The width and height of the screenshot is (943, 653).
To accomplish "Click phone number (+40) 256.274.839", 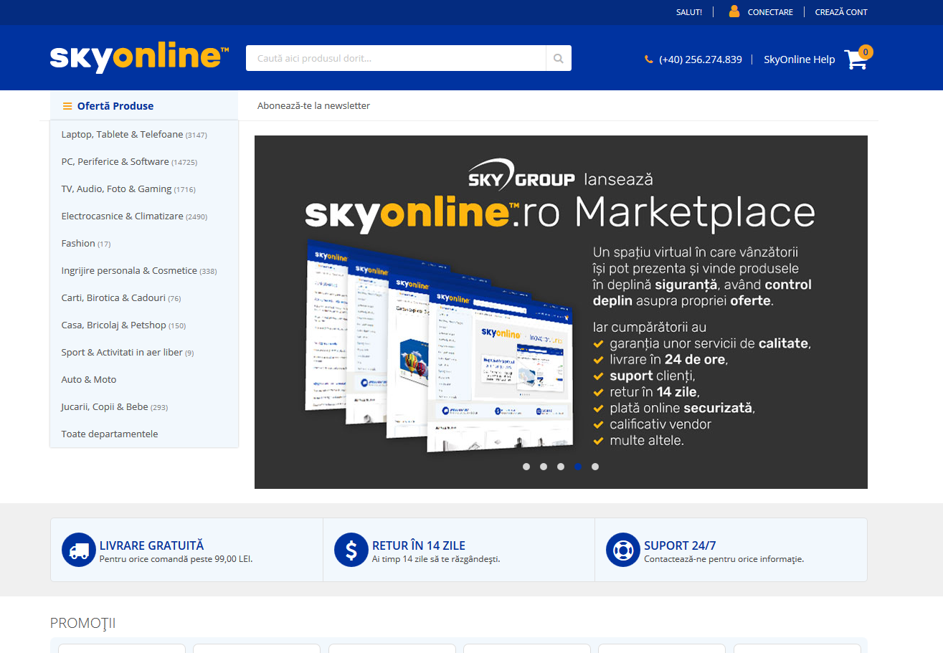I will (x=701, y=59).
